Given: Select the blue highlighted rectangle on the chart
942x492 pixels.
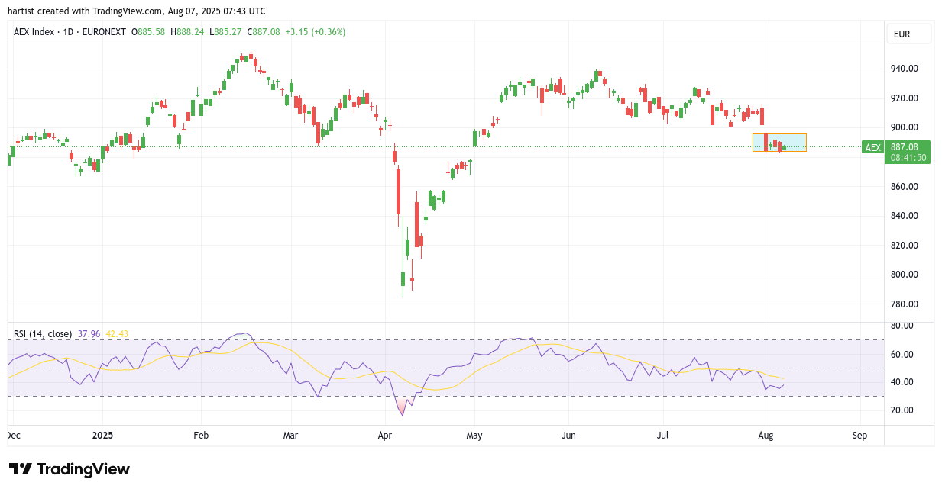Looking at the screenshot, I should click(x=779, y=143).
